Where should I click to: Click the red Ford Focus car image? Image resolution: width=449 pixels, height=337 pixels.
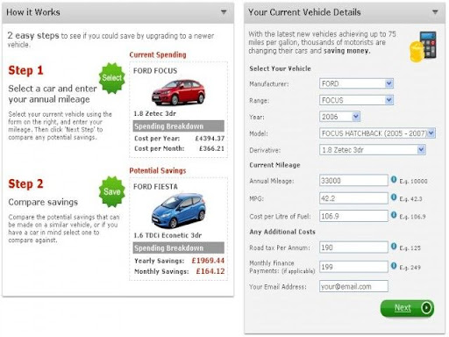coord(178,92)
